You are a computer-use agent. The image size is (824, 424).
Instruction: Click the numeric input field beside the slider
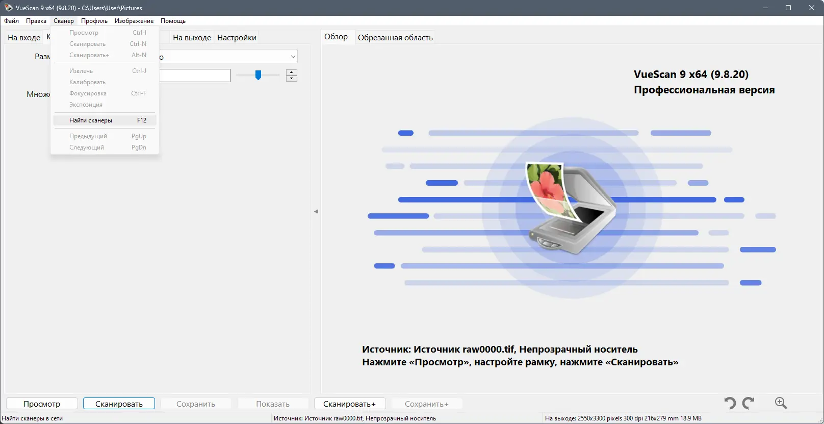click(x=195, y=76)
